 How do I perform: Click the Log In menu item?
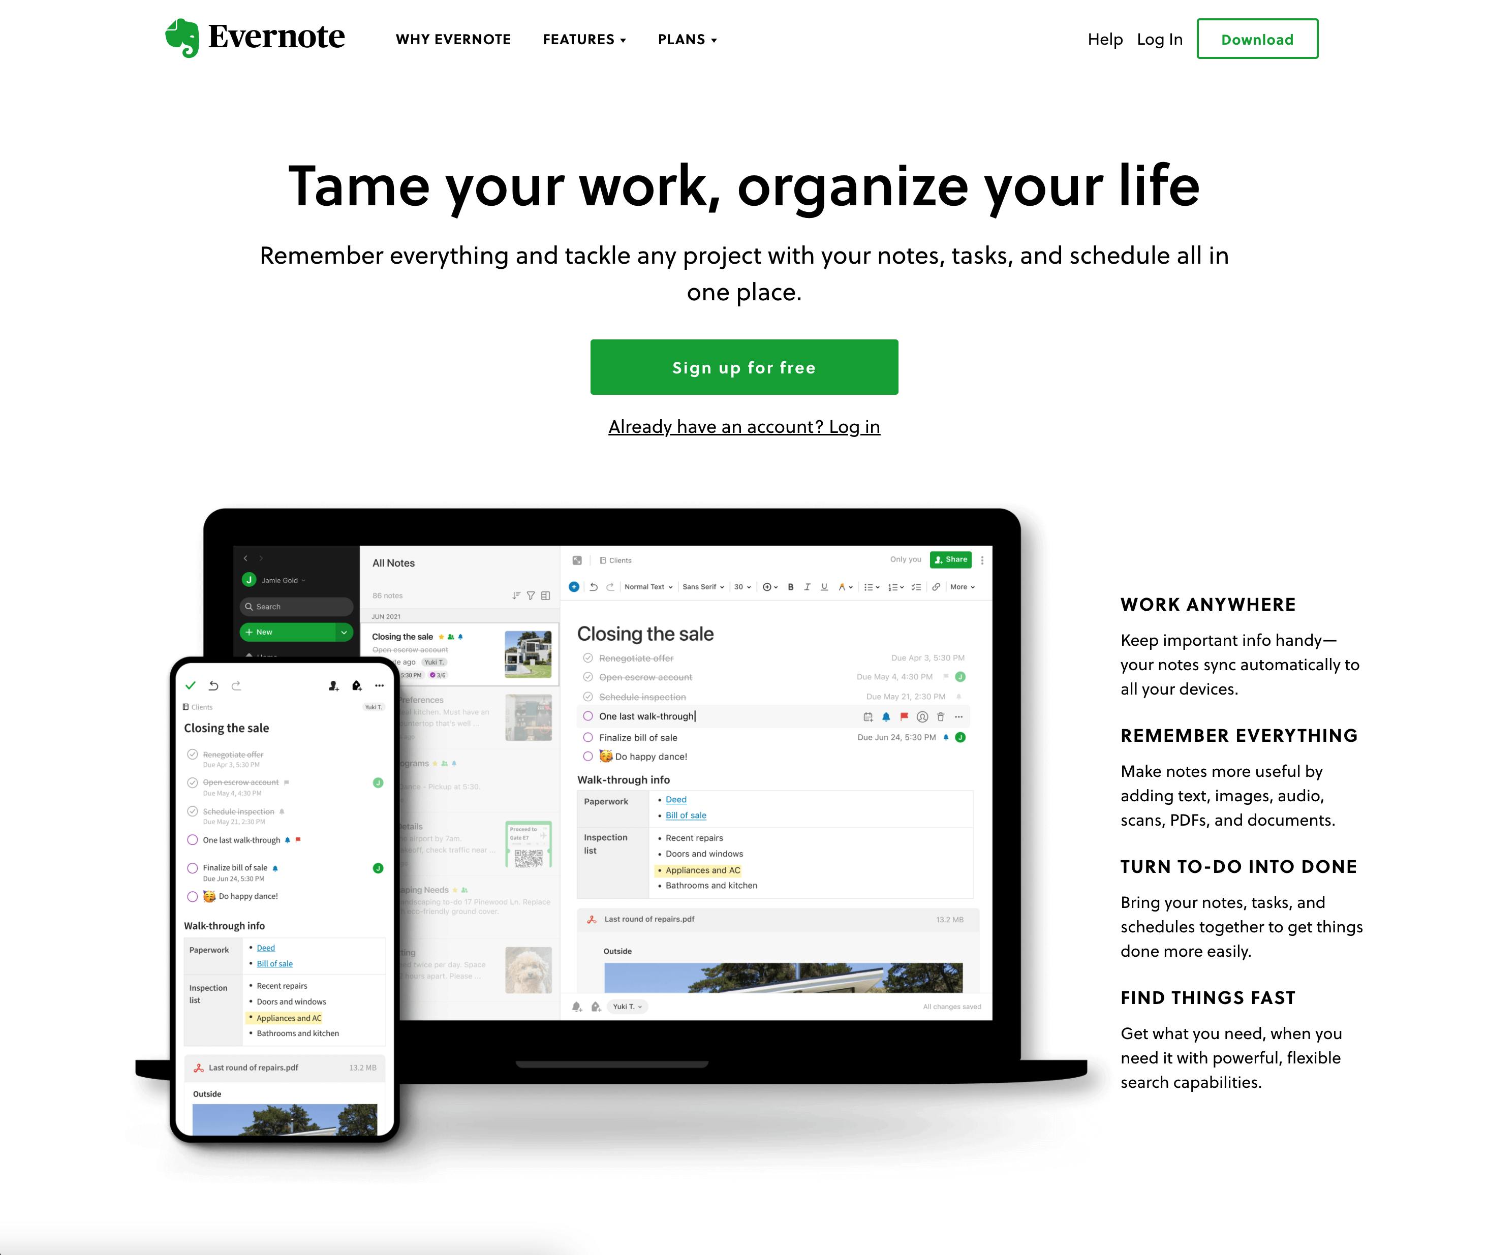coord(1158,39)
